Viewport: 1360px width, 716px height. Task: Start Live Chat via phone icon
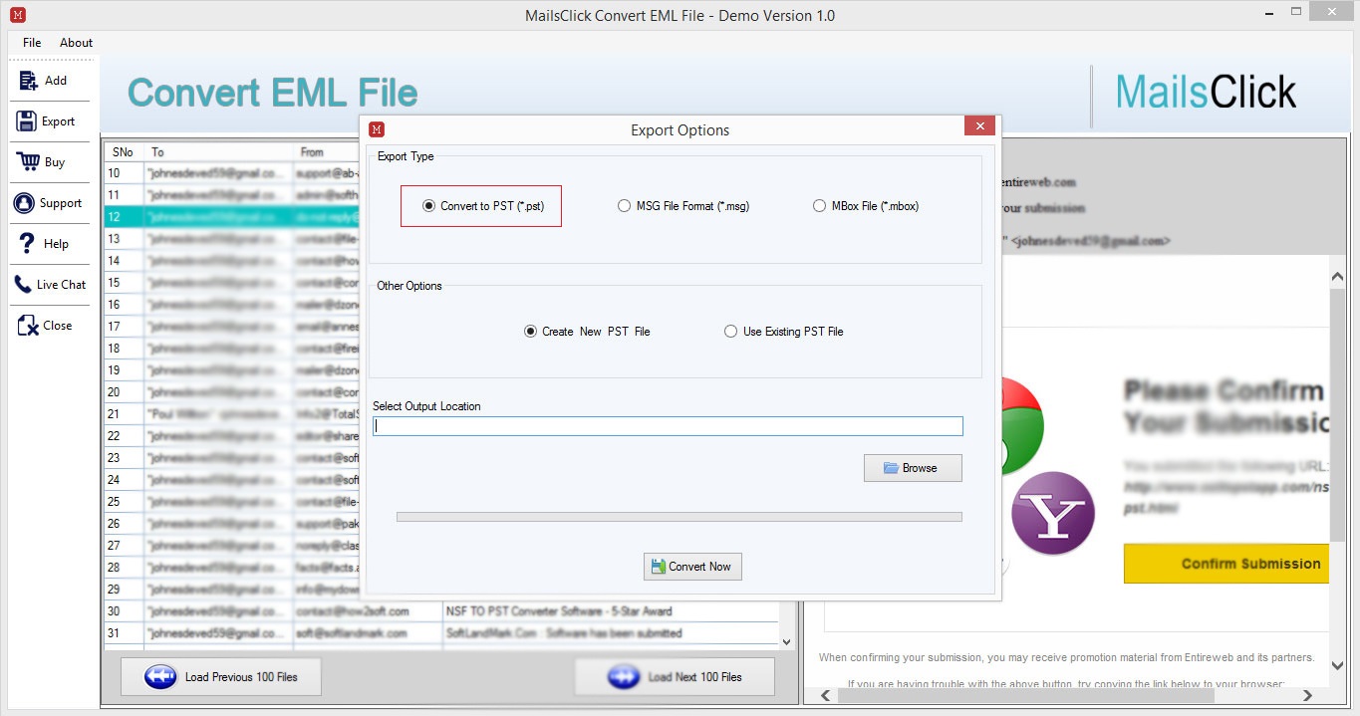[x=22, y=285]
